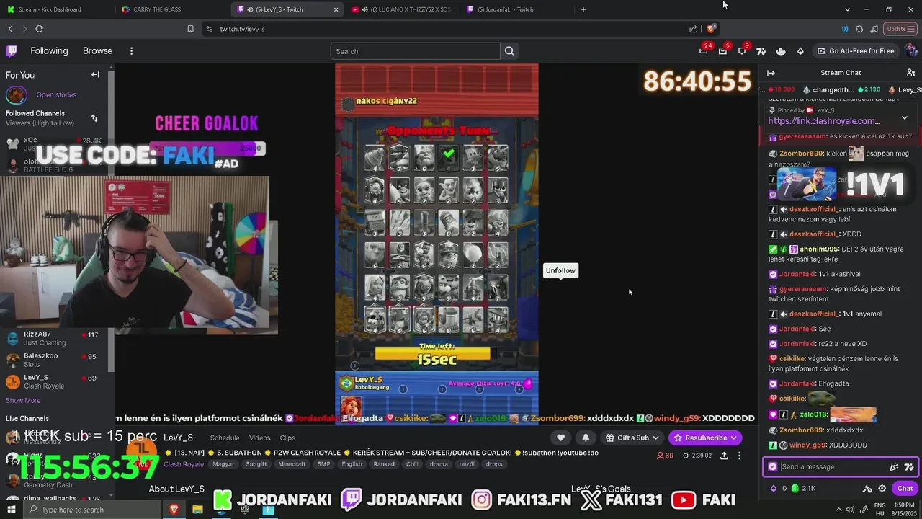Switch to Stream - Kick Dashboard tab
922x519 pixels.
point(56,9)
